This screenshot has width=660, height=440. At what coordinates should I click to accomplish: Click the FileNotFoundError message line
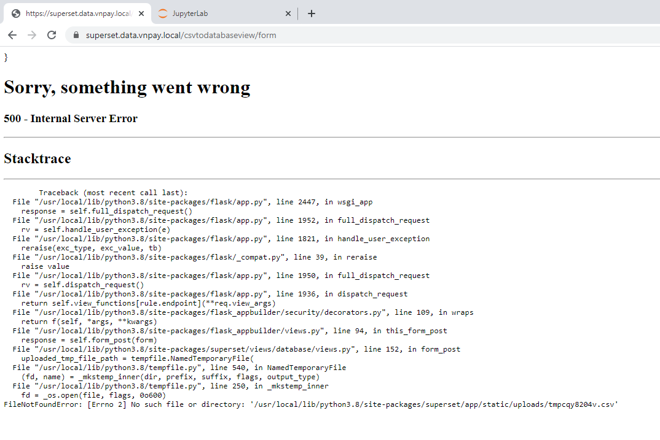(x=310, y=406)
